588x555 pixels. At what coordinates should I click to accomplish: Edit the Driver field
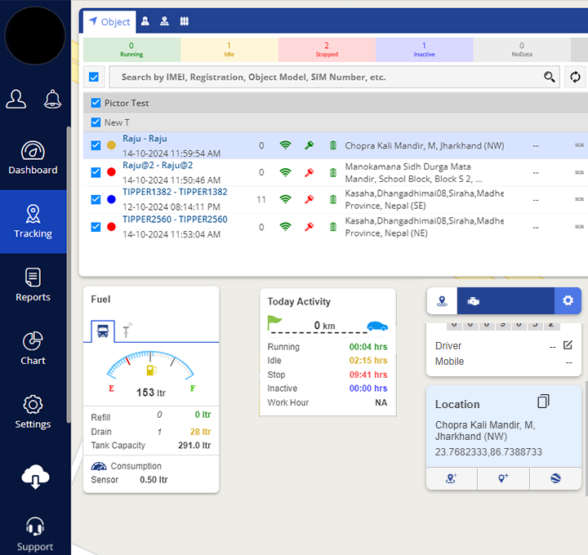tap(568, 345)
